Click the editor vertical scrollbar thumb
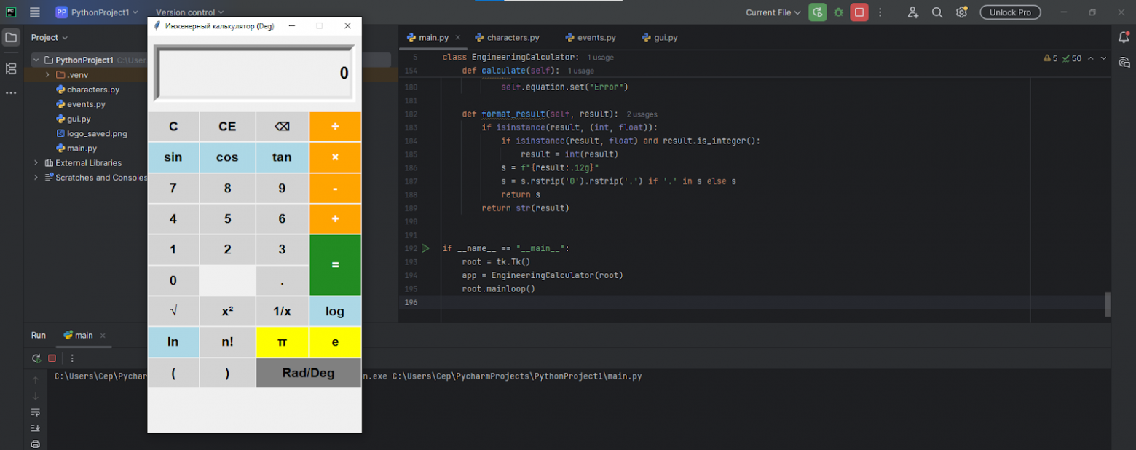Screen dimensions: 1136x450 pos(1108,304)
